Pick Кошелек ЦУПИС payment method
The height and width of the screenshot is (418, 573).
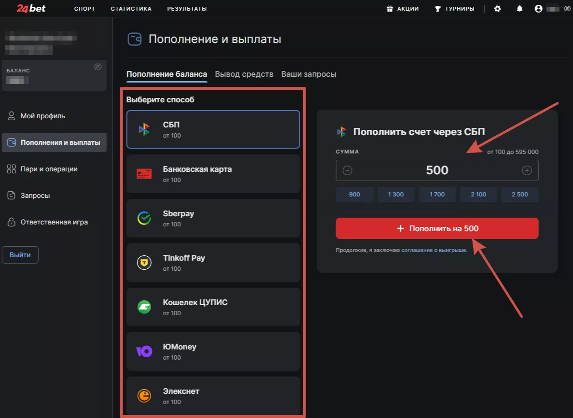click(x=213, y=307)
